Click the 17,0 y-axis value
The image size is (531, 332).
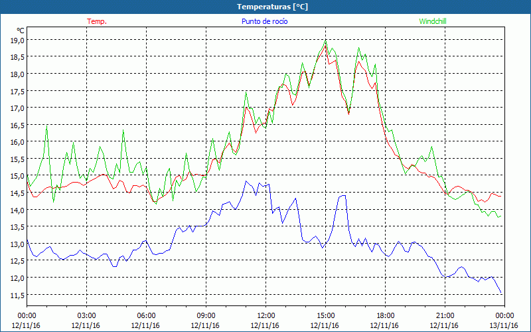(18, 108)
